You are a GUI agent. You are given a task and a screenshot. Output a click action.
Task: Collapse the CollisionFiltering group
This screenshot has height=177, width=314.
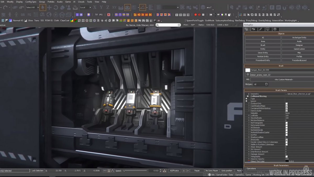[x=248, y=96]
